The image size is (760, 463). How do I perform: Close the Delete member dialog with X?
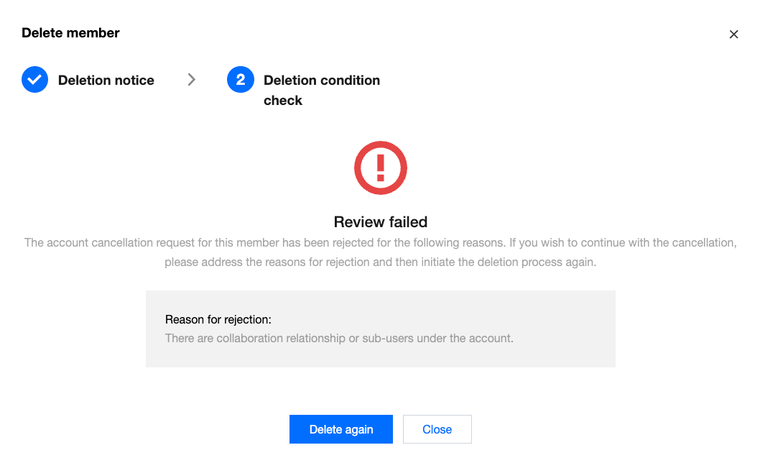tap(733, 34)
